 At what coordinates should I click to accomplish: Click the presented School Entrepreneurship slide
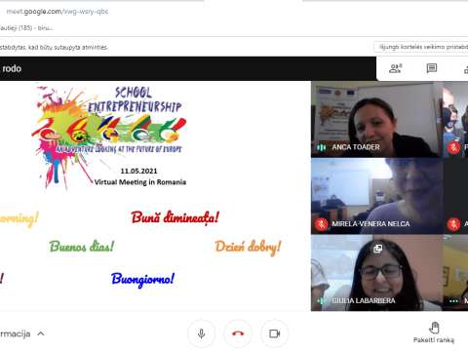tap(155, 196)
